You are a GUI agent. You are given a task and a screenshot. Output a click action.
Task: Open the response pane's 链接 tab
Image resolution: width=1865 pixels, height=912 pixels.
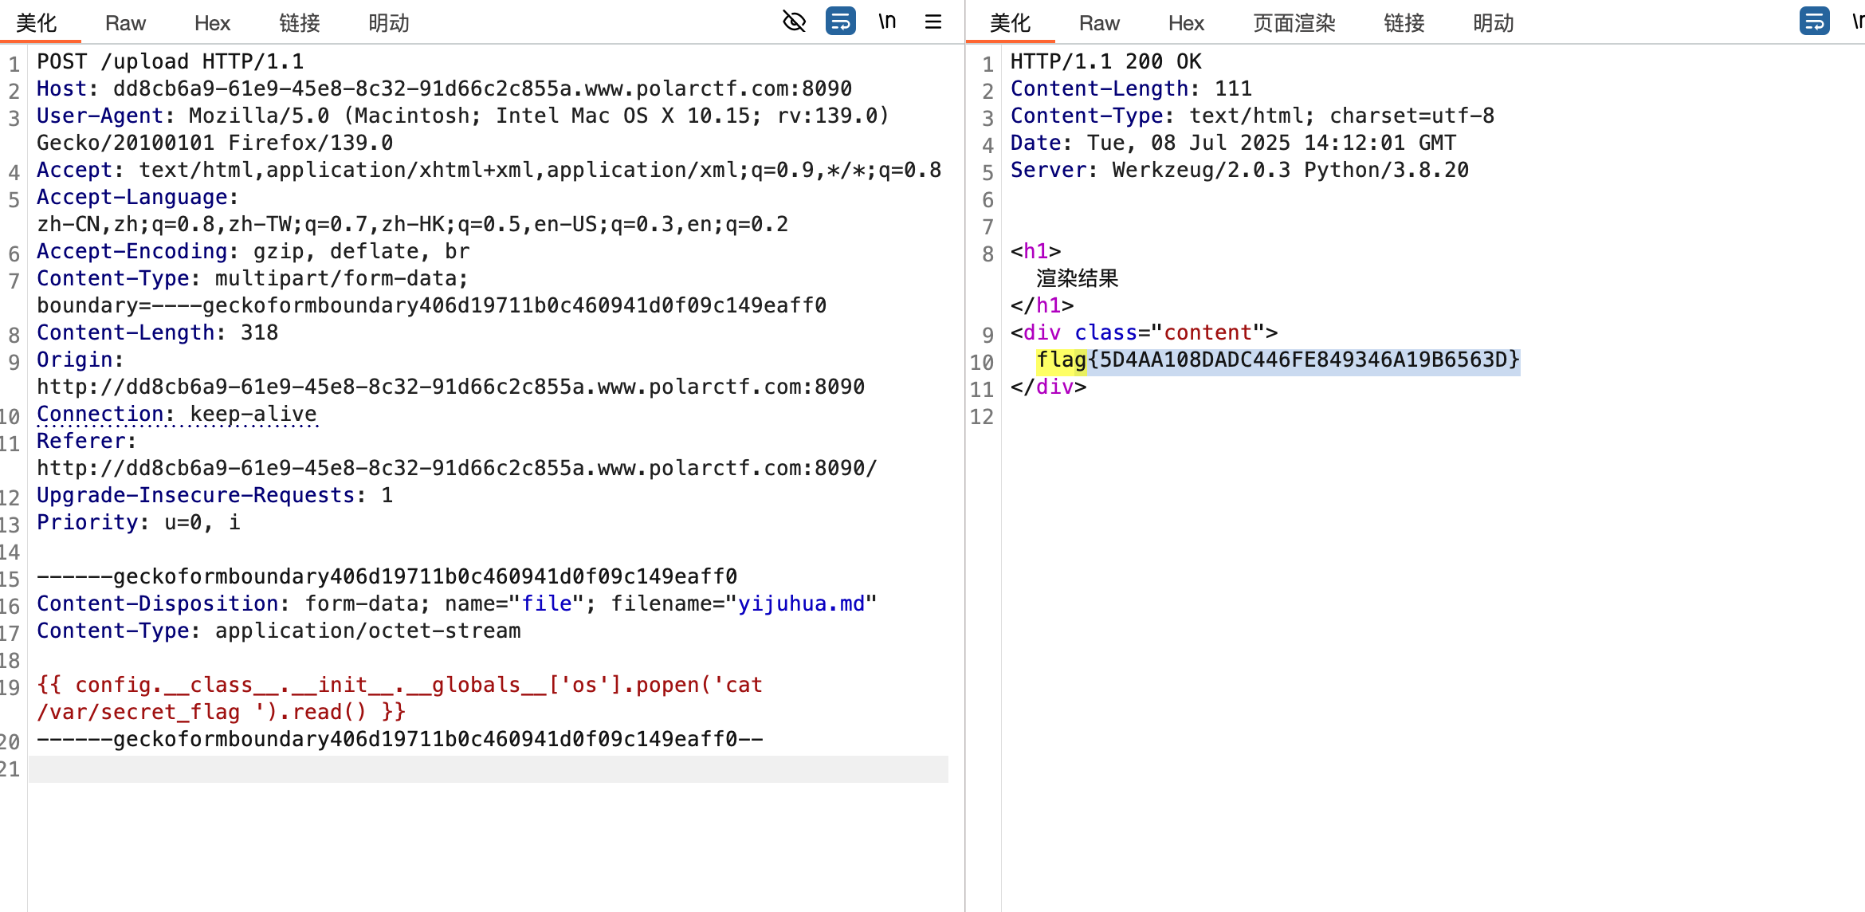[1404, 23]
